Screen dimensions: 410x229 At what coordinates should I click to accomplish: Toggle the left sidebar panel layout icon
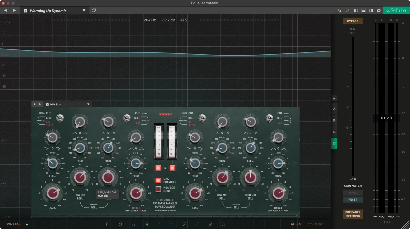click(356, 11)
